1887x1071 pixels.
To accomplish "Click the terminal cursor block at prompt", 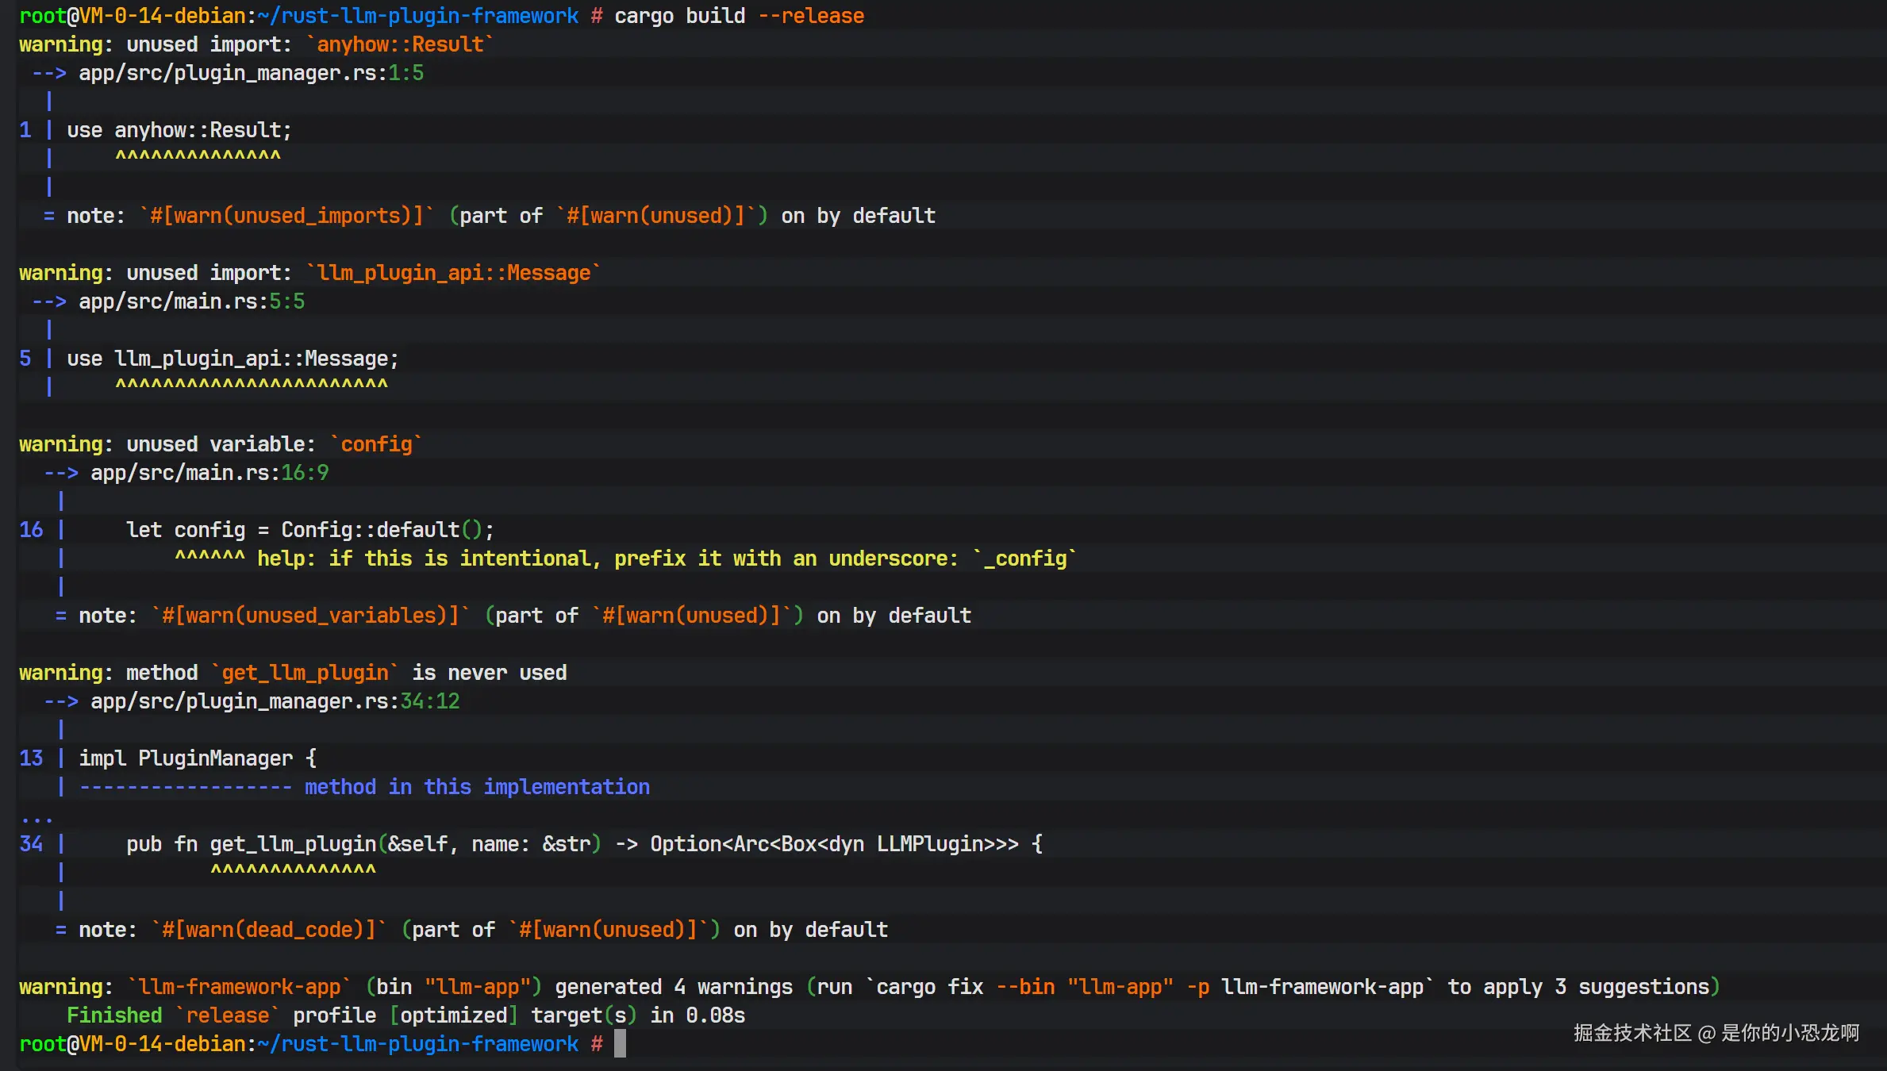I will tap(620, 1043).
